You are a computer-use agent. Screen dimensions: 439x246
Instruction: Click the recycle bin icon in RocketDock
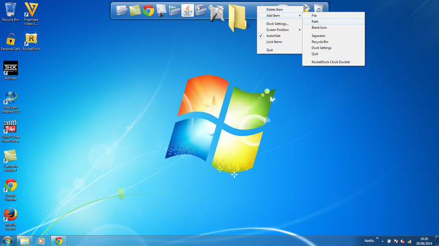[x=318, y=9]
